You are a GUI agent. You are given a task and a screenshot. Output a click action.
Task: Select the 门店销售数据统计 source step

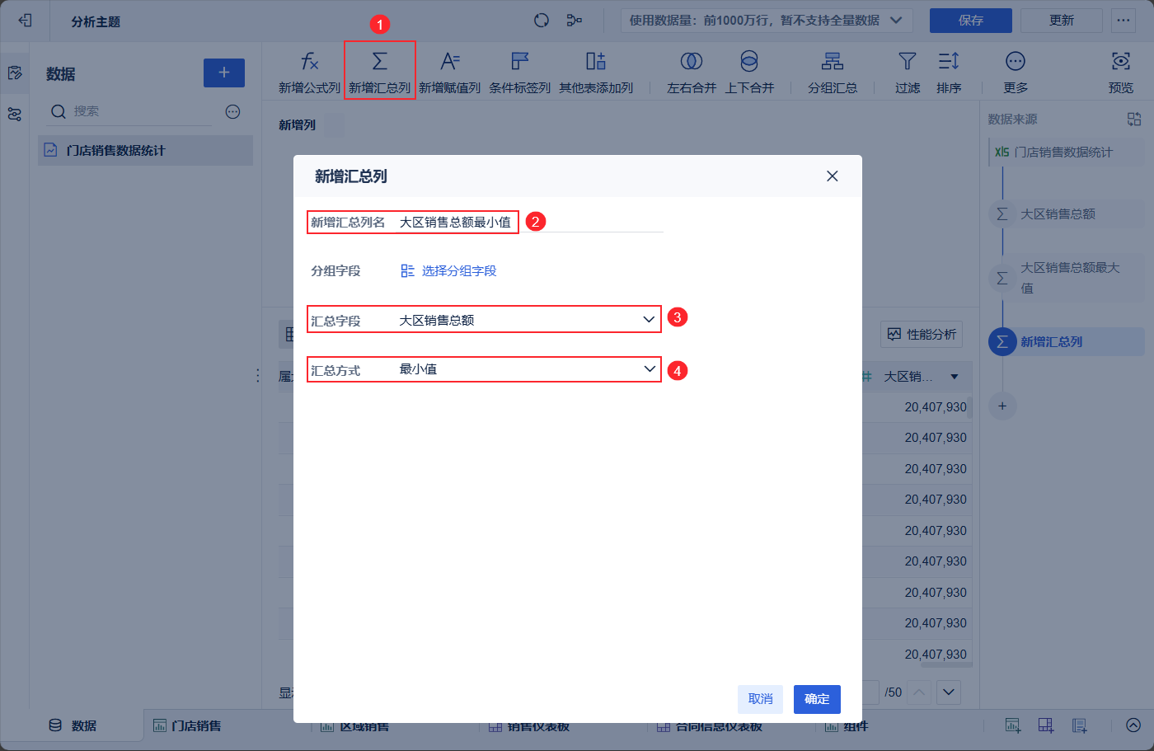coord(1067,152)
